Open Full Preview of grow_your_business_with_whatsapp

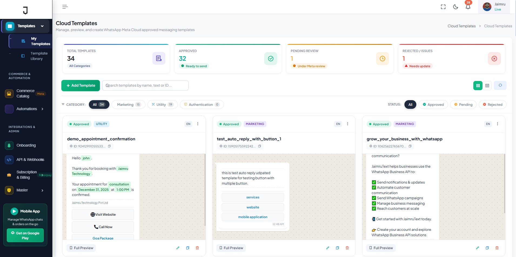(x=381, y=248)
